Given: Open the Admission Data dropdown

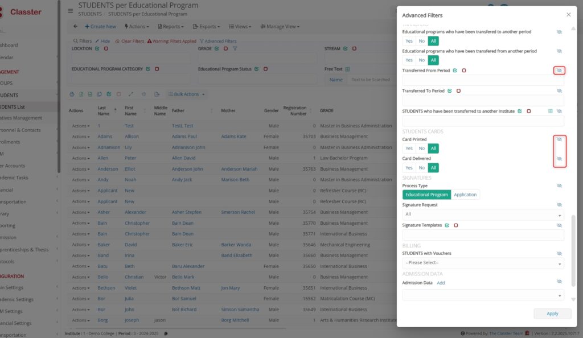Looking at the screenshot, I should [483, 296].
